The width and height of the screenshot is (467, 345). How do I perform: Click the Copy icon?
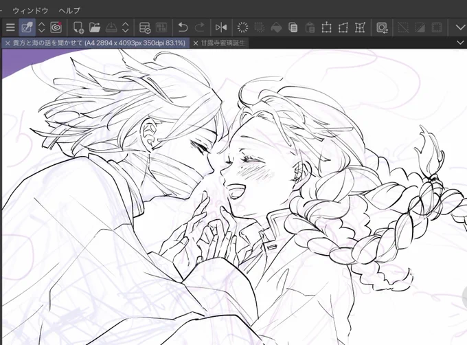pyautogui.click(x=293, y=27)
